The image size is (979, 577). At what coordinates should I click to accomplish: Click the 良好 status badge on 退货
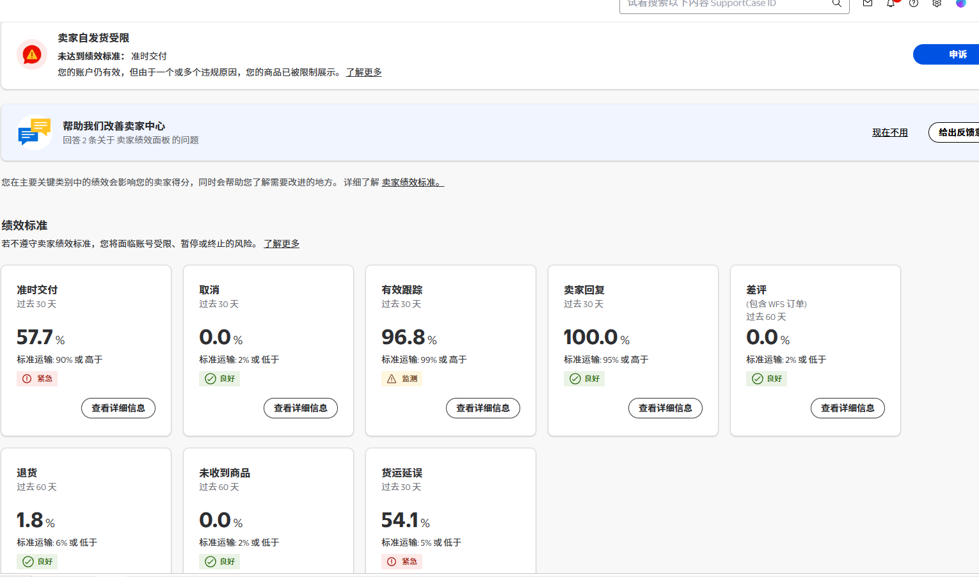tap(37, 562)
